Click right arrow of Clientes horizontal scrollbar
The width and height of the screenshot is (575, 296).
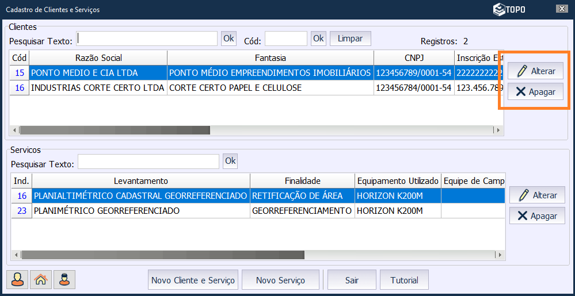tap(498, 130)
